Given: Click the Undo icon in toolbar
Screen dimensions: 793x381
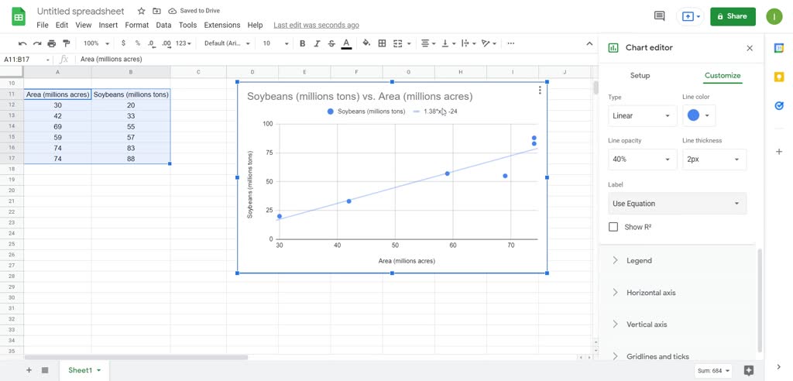Looking at the screenshot, I should click(x=22, y=43).
